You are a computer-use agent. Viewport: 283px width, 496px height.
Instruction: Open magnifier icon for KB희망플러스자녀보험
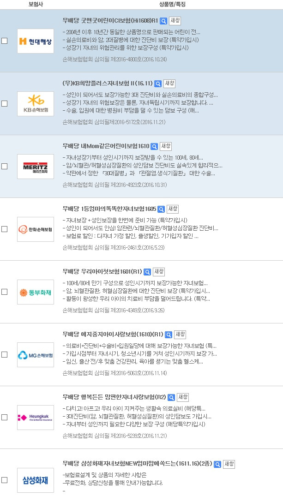pyautogui.click(x=158, y=84)
